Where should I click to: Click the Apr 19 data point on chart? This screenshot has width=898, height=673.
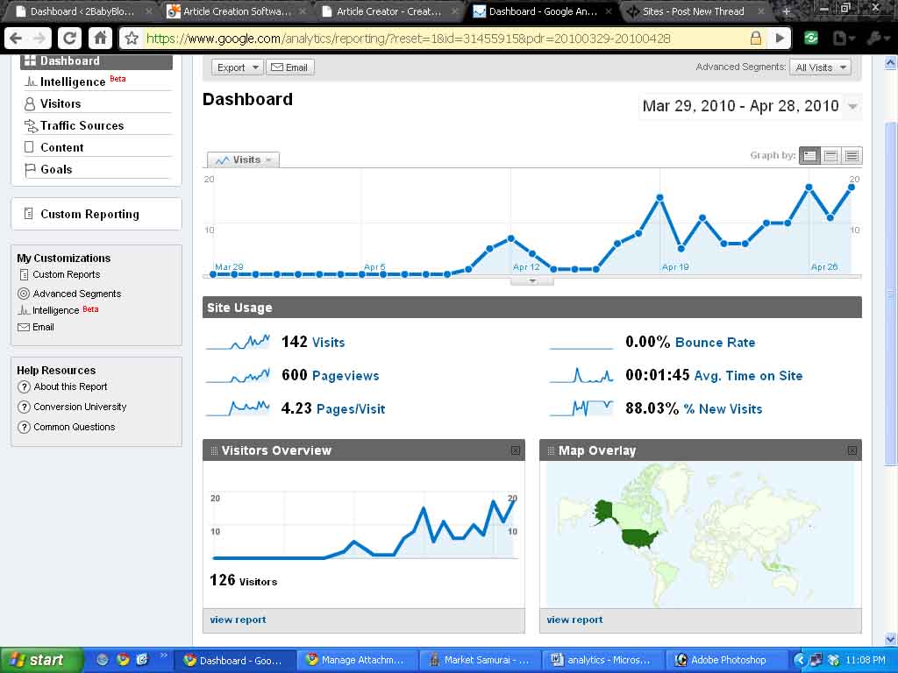(659, 197)
